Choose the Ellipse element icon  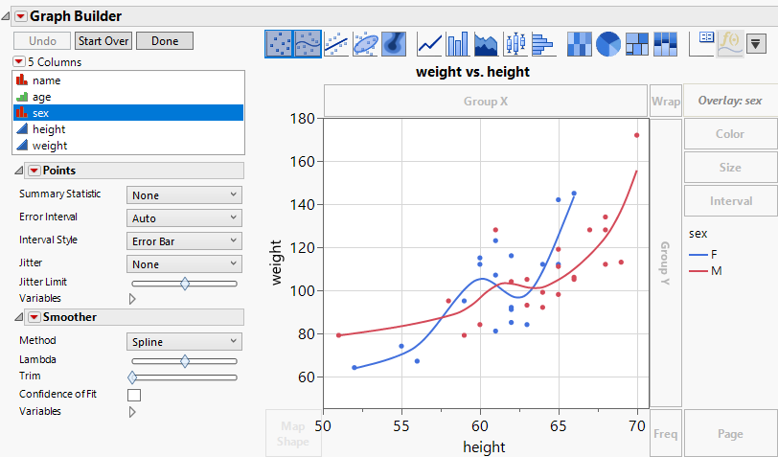pyautogui.click(x=365, y=44)
